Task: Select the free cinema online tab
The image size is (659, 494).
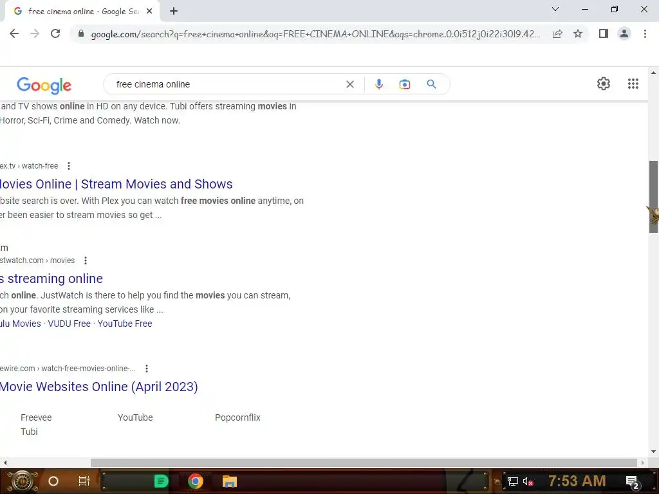Action: pyautogui.click(x=82, y=12)
